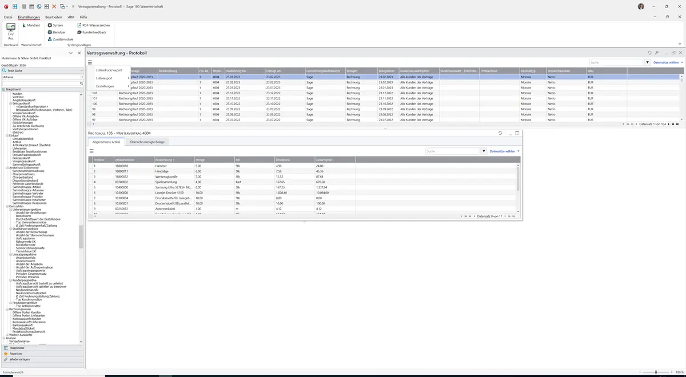The width and height of the screenshot is (686, 377).
Task: Switch to the Bearbeiten ribbon tab
Action: point(54,18)
